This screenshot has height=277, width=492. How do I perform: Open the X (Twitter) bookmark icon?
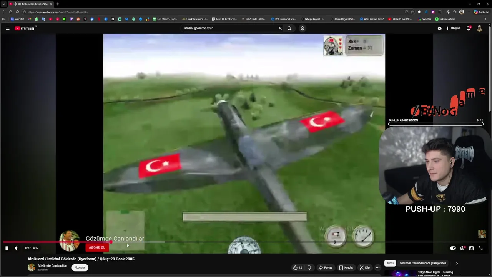pyautogui.click(x=85, y=19)
